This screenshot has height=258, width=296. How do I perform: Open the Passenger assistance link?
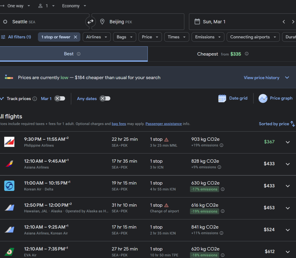click(164, 124)
